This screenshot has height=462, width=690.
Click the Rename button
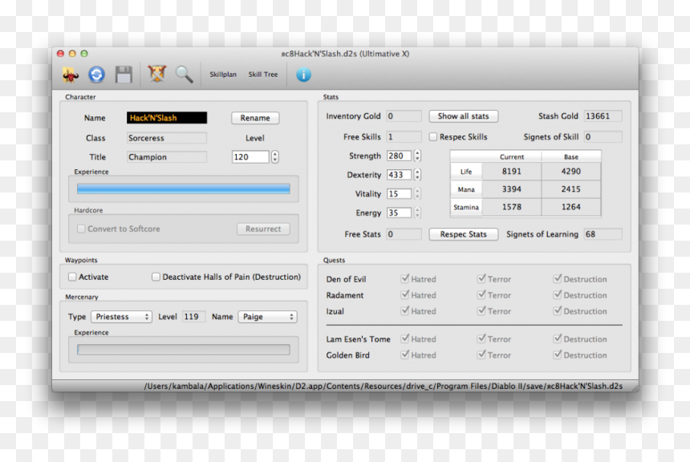pyautogui.click(x=255, y=118)
